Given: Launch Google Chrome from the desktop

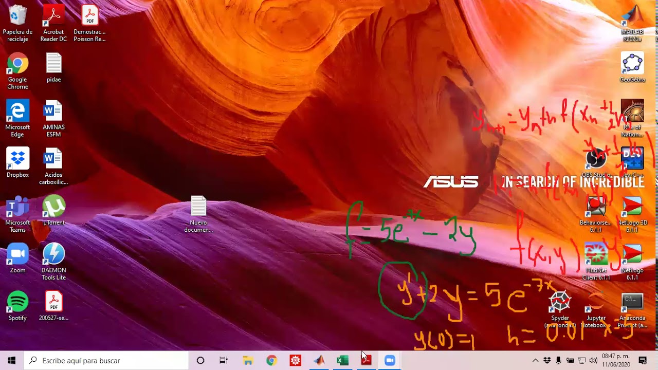Looking at the screenshot, I should click(17, 71).
